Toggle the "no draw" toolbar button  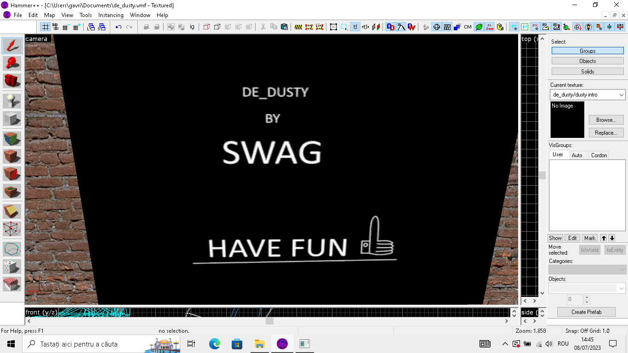(490, 27)
